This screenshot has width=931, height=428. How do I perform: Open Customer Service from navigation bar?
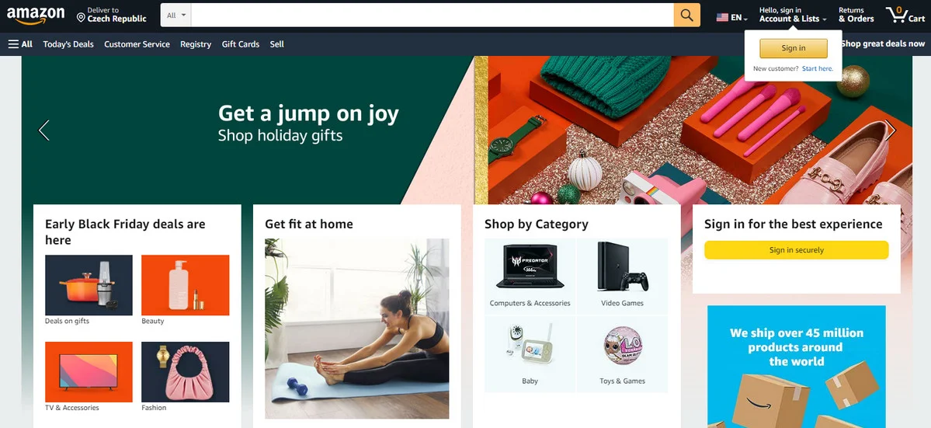point(137,44)
